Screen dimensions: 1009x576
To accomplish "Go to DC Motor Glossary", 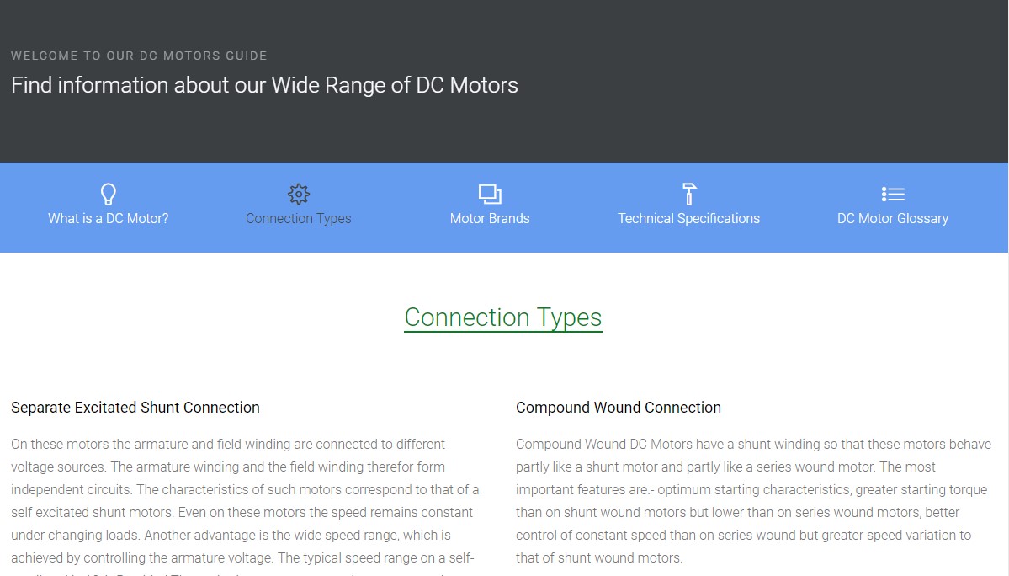I will click(x=892, y=218).
